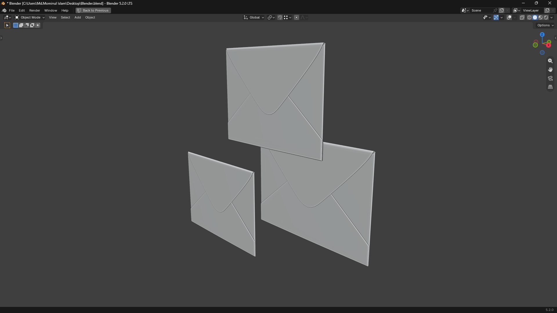This screenshot has width=557, height=313.
Task: Open selectability and visibility dropdown
Action: click(x=487, y=18)
